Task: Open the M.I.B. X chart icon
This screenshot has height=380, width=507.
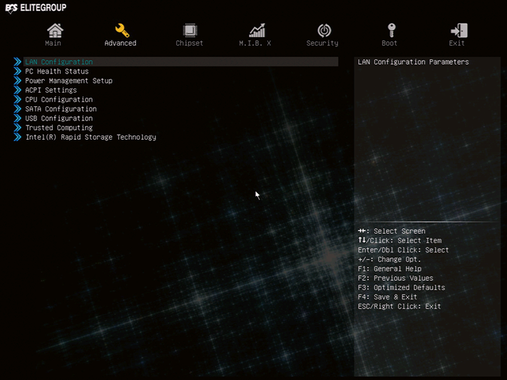Action: [257, 31]
